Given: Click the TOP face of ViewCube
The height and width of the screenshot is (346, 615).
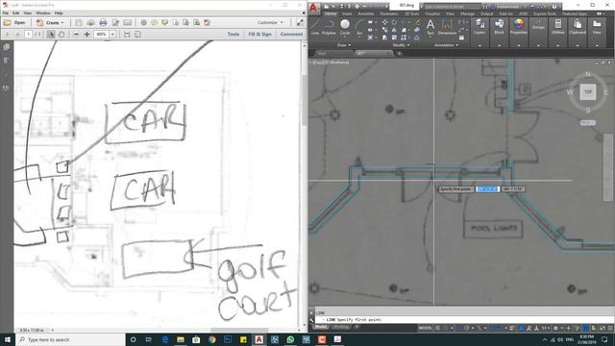Looking at the screenshot, I should 587,92.
